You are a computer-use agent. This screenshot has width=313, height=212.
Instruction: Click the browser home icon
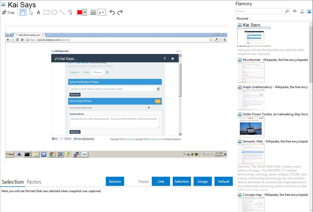pos(22,40)
